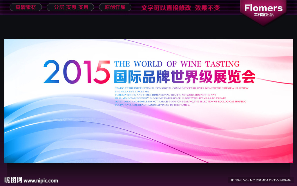
Task: Click the large 2015 gradient numeral
Action: tap(77, 72)
